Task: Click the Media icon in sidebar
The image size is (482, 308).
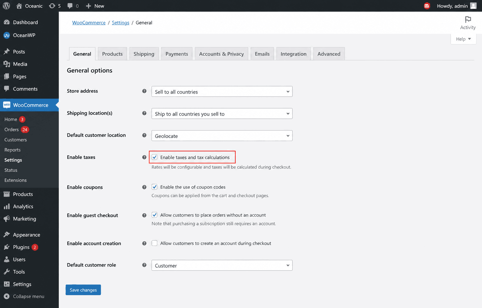Action: click(7, 64)
